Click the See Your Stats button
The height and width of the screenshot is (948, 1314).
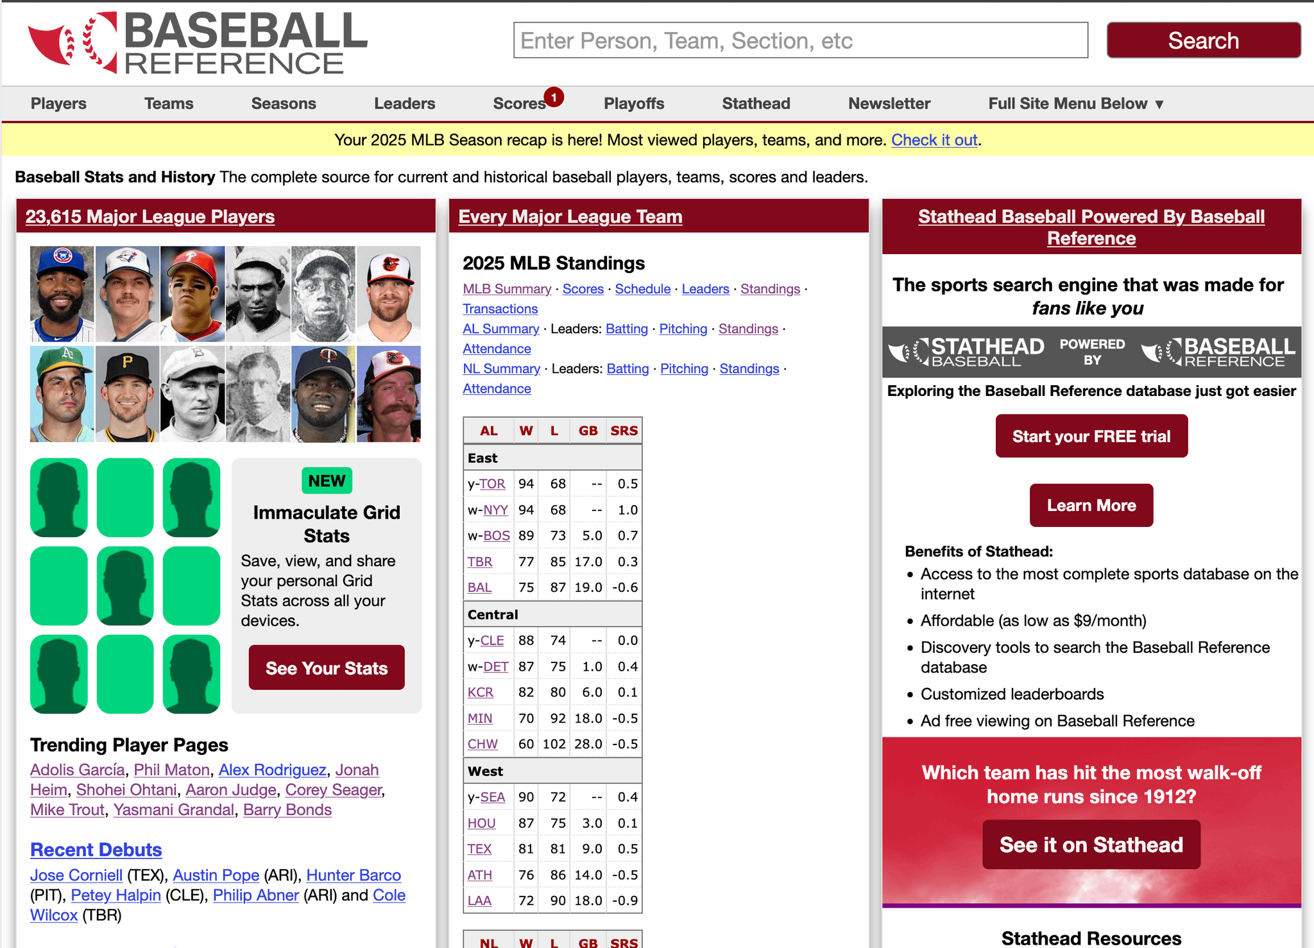[327, 668]
